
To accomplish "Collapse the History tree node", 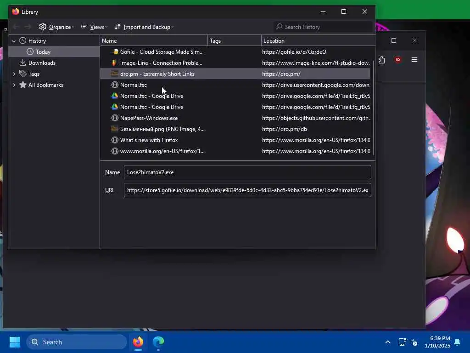I will 14,41.
